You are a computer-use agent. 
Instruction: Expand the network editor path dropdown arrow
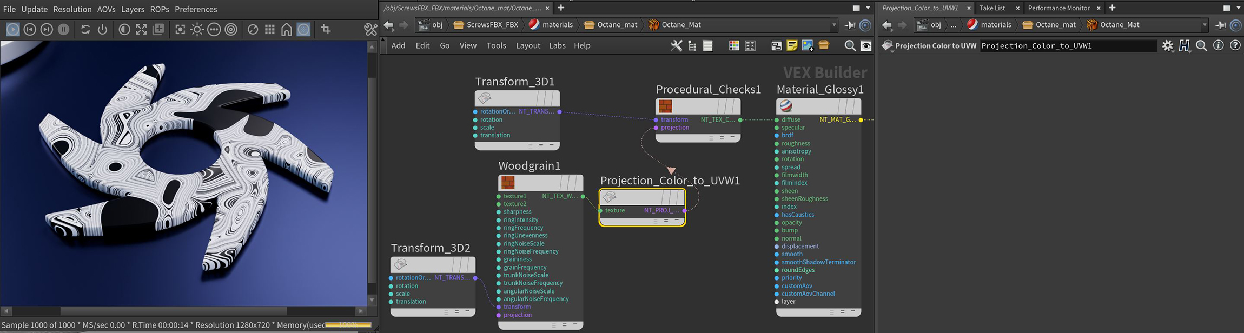click(x=833, y=25)
